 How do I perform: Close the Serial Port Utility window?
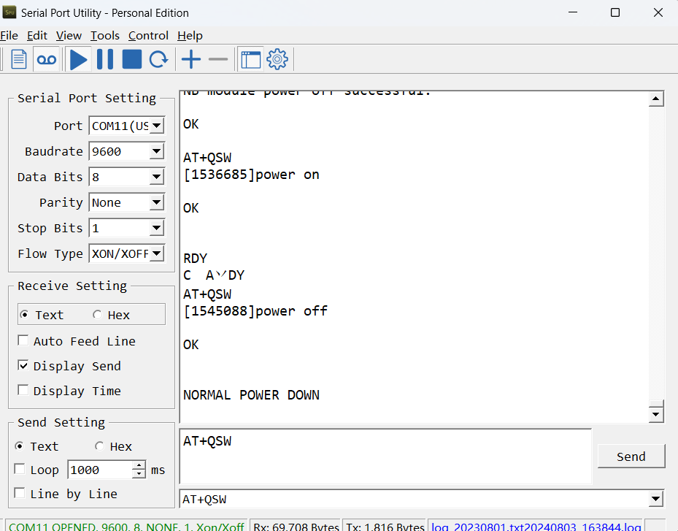pos(658,12)
